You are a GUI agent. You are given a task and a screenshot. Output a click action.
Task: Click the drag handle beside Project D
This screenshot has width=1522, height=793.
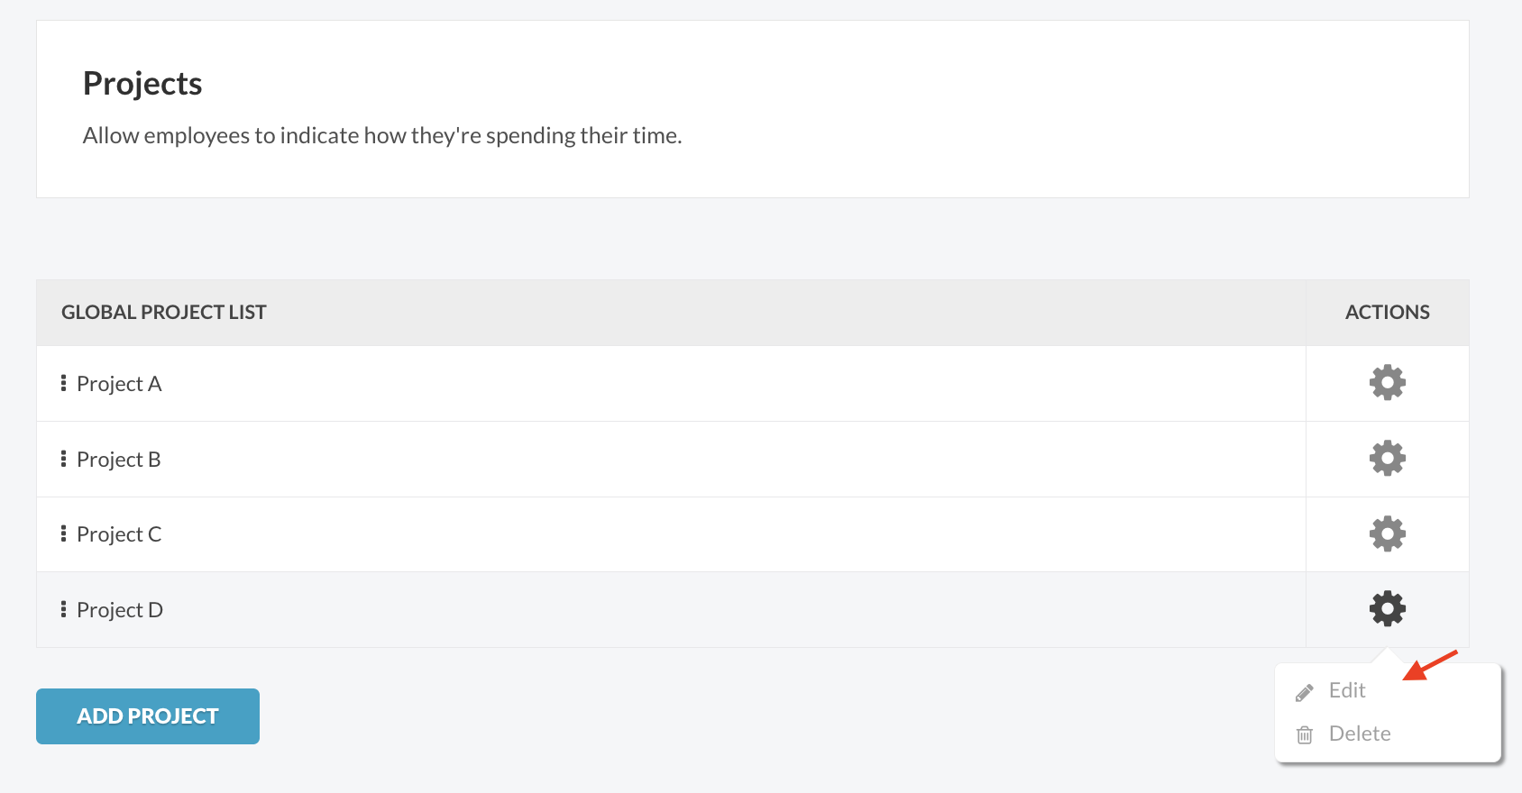63,609
